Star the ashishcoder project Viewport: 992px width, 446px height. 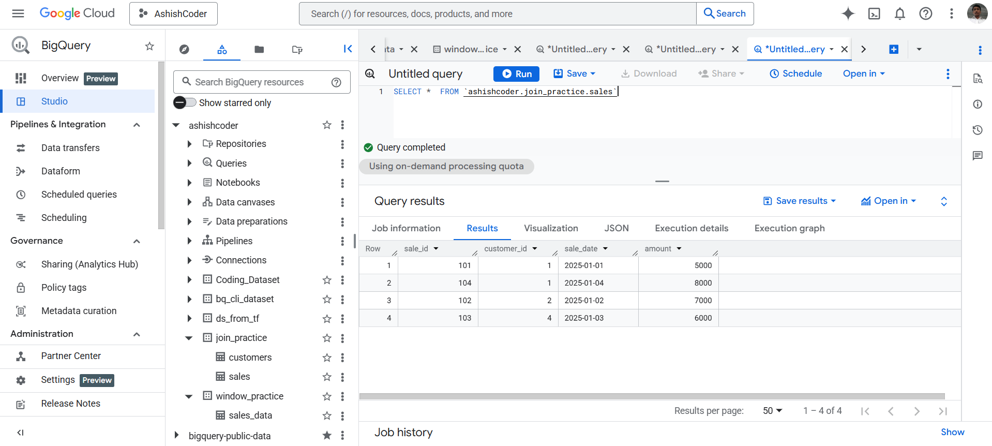click(327, 125)
